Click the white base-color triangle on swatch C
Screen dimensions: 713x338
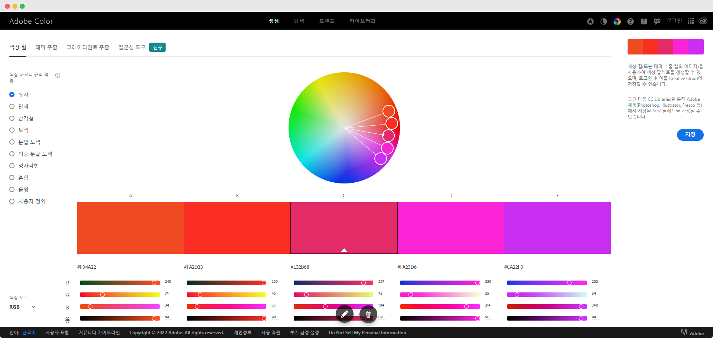click(344, 250)
